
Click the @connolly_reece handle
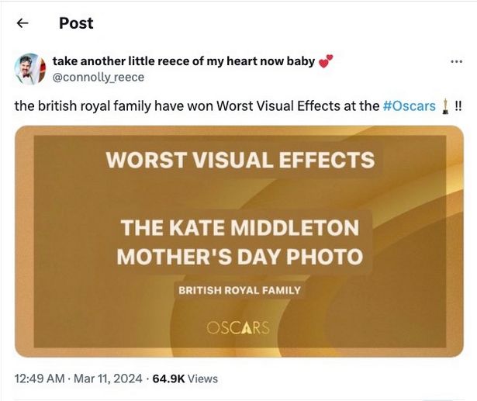pos(98,78)
